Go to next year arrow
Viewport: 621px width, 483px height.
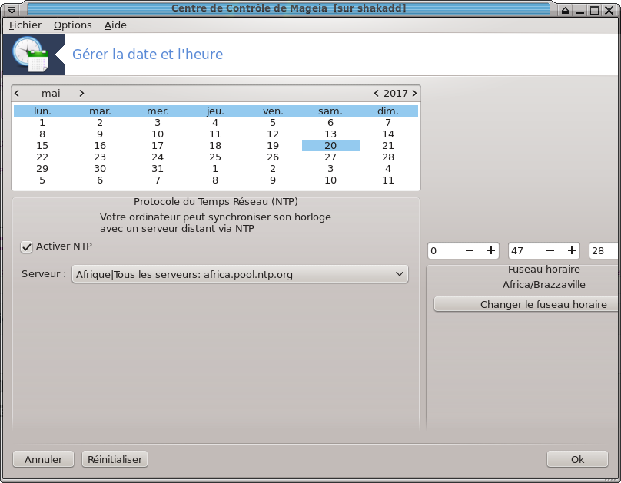pyautogui.click(x=414, y=94)
